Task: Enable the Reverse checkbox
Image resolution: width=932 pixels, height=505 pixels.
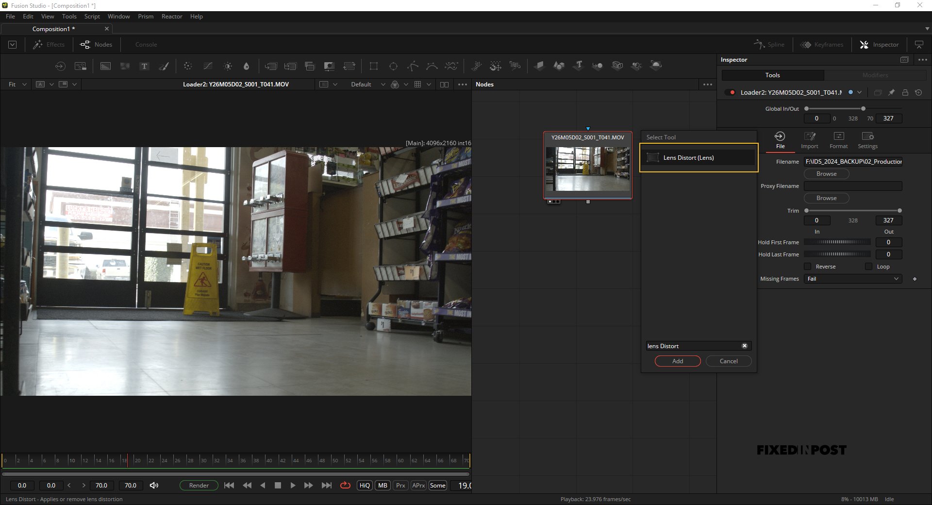Action: point(808,267)
